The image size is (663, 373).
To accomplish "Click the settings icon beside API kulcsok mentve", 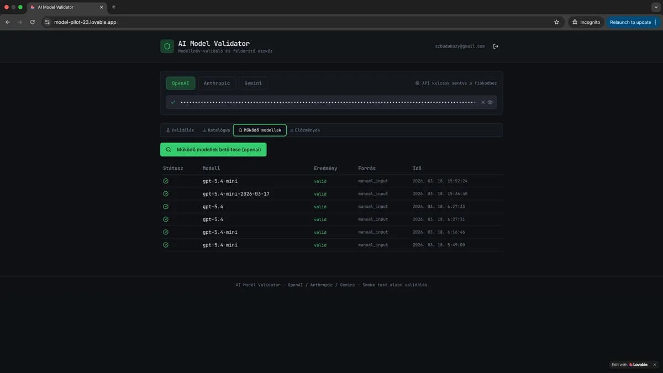I will tap(417, 83).
